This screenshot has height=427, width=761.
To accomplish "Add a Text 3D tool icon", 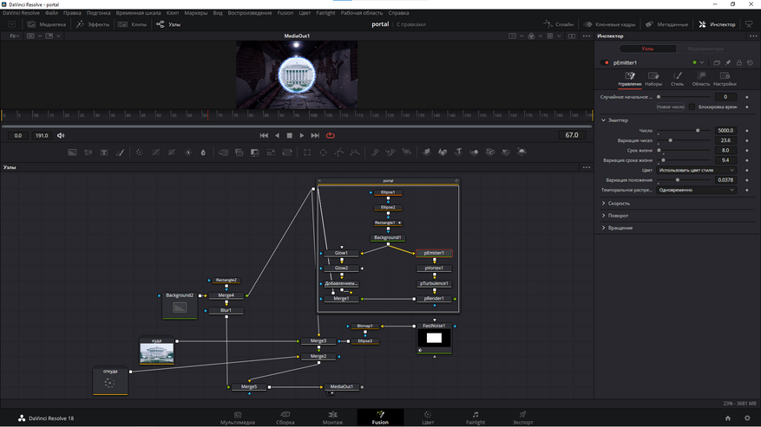I will [458, 152].
